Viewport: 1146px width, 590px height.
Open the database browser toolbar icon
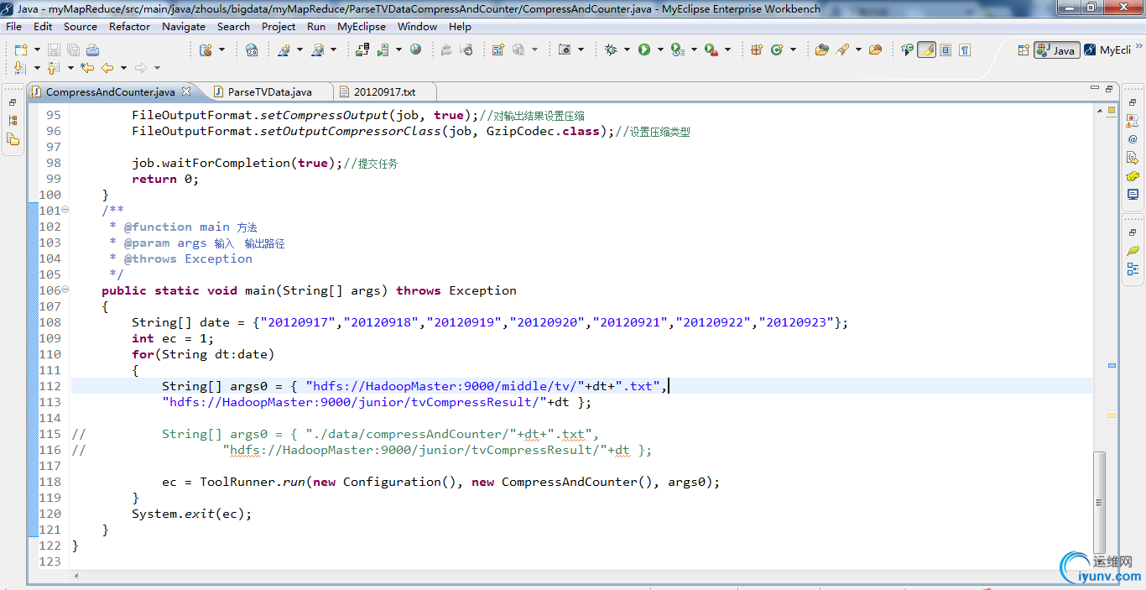click(206, 50)
